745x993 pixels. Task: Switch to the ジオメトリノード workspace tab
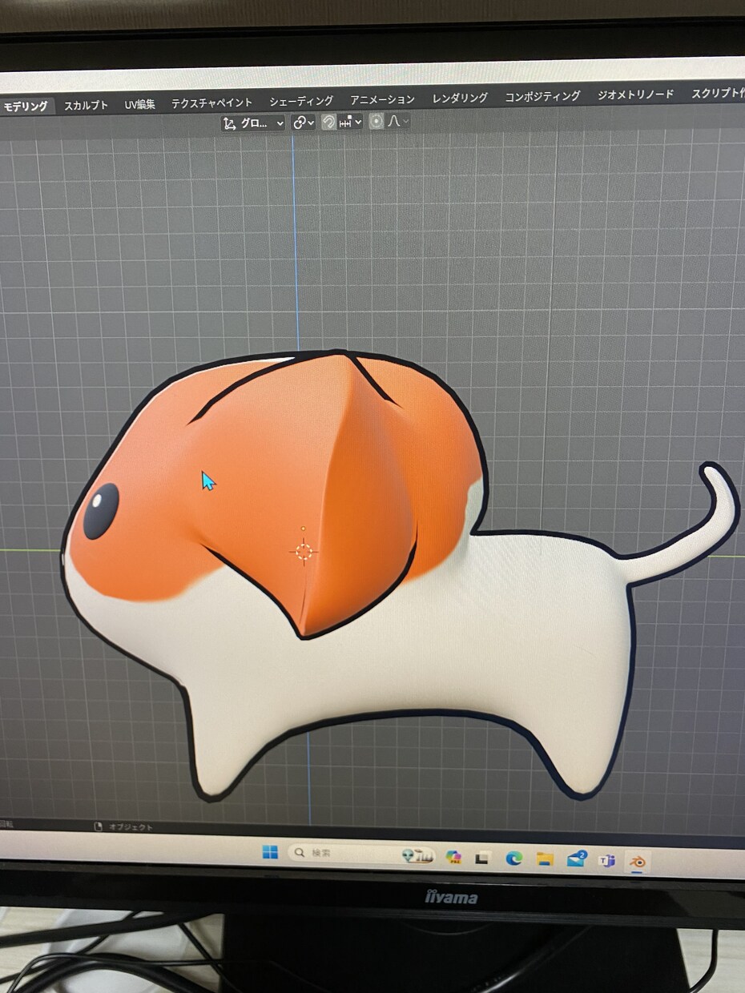click(635, 95)
